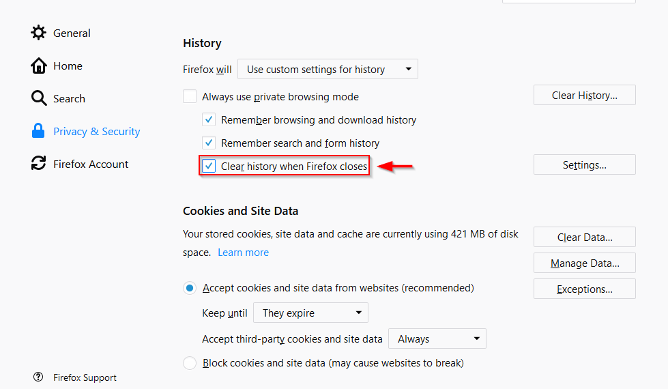This screenshot has height=389, width=668.
Task: Open the Manage Data dialog
Action: click(x=584, y=263)
